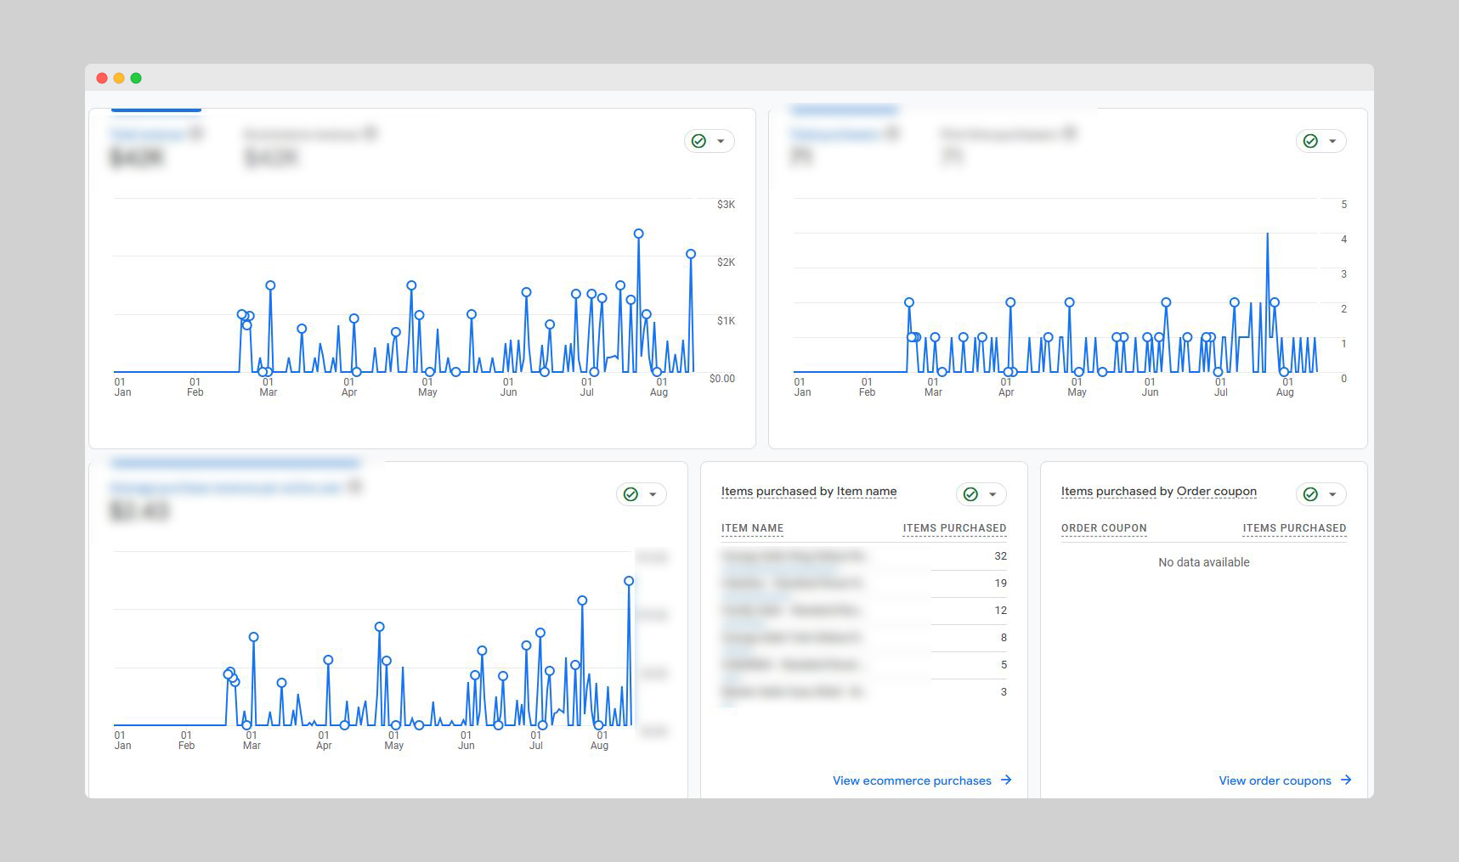This screenshot has height=862, width=1459.
Task: Open View order coupons link
Action: 1275,780
